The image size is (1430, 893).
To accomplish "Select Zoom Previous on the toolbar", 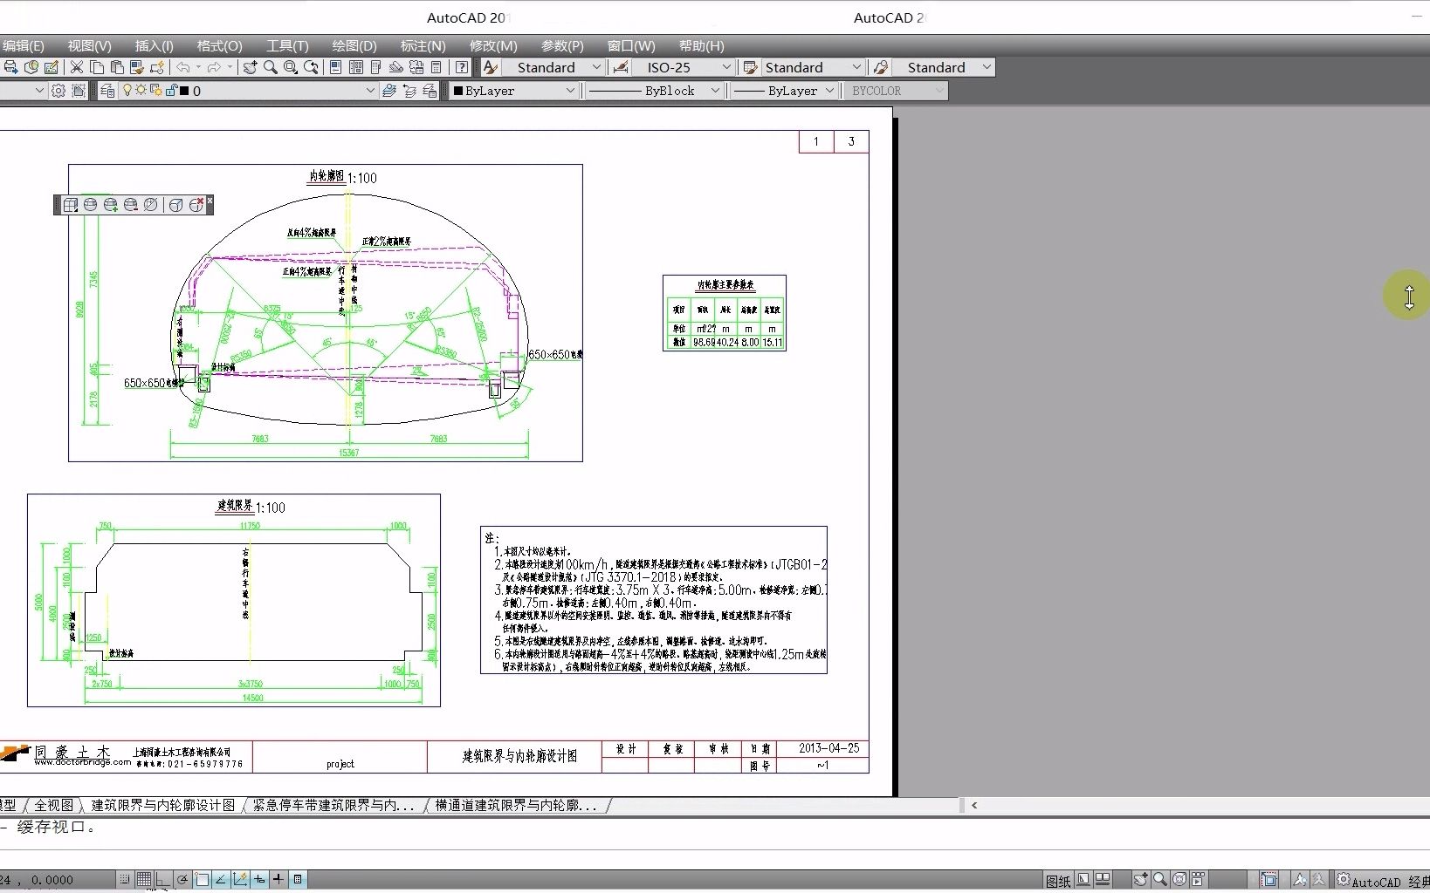I will 311,67.
